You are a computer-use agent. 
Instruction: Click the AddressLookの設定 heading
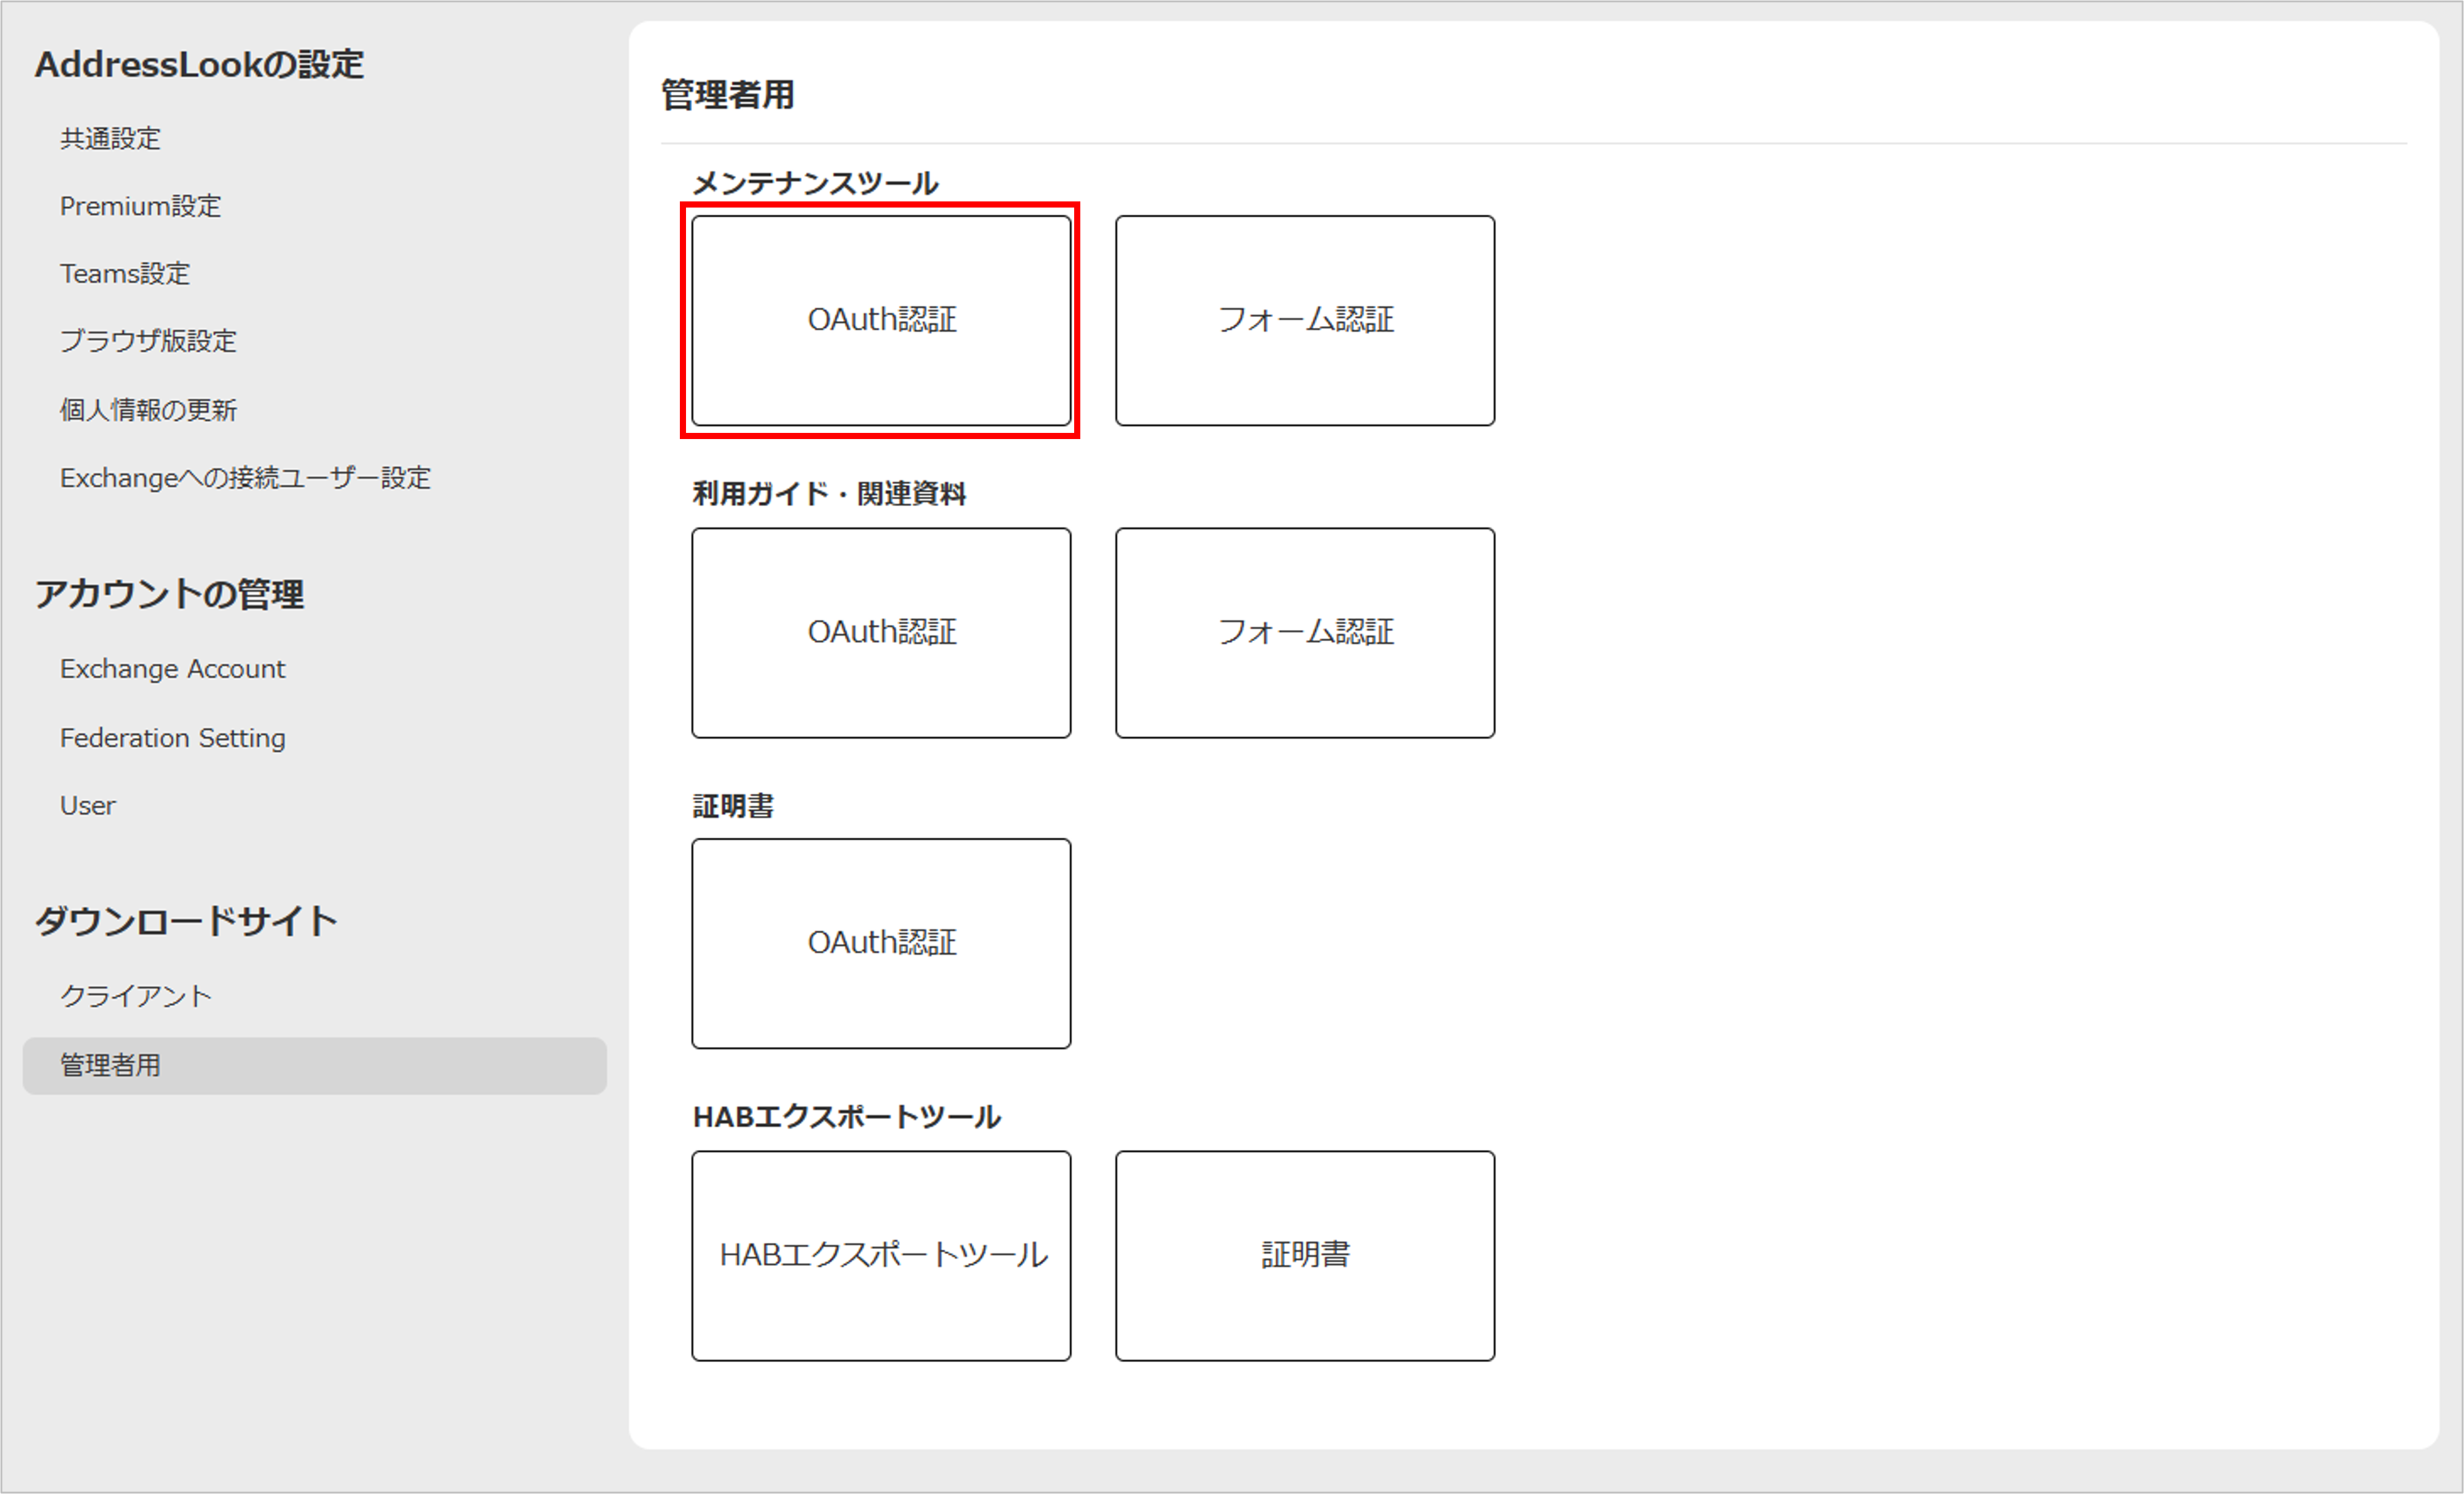click(199, 64)
